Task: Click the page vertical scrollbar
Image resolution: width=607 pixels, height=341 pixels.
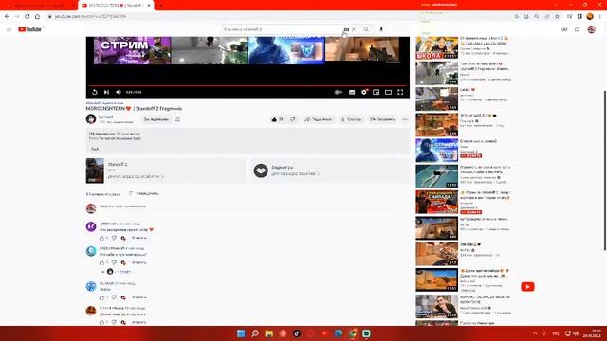Action: click(x=605, y=170)
